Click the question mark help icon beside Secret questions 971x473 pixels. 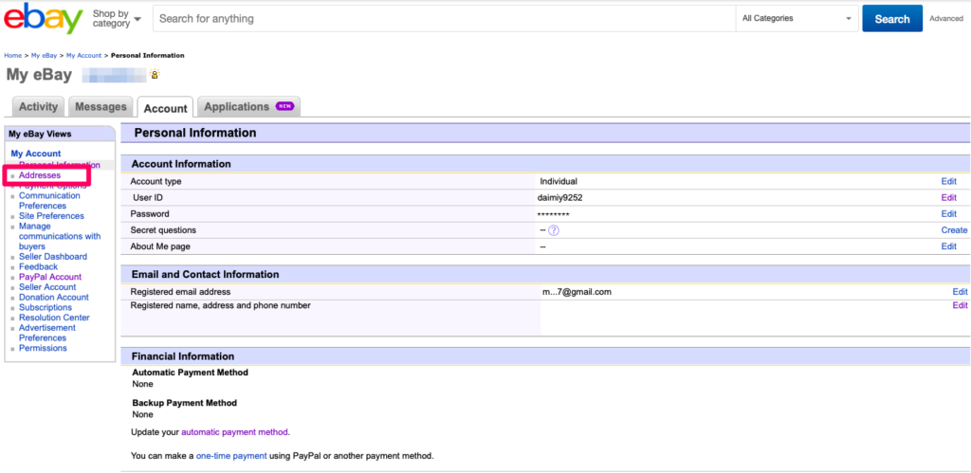point(554,230)
